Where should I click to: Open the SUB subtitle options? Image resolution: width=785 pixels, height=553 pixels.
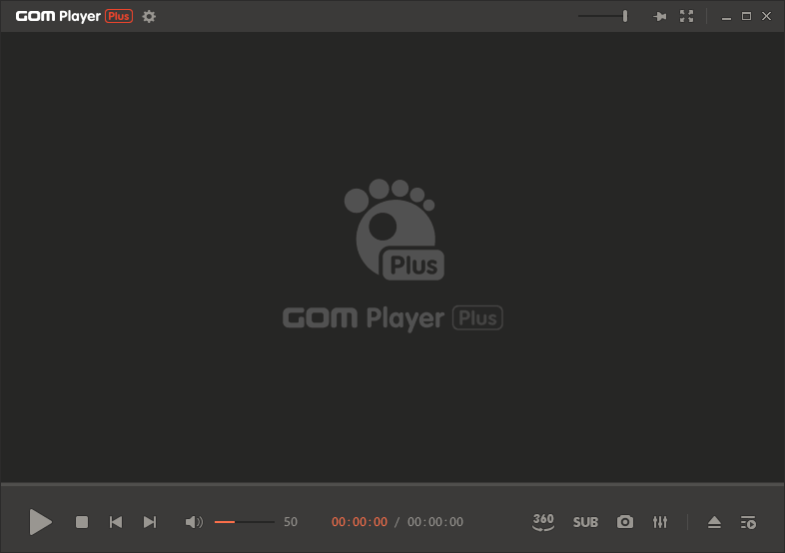(585, 522)
